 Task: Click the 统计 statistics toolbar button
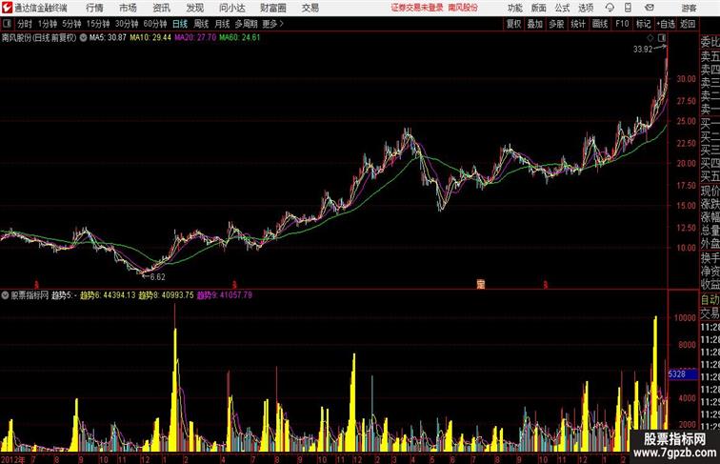pyautogui.click(x=578, y=24)
